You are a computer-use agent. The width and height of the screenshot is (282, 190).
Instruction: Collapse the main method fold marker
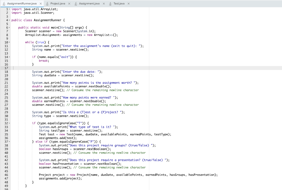click(x=9, y=28)
